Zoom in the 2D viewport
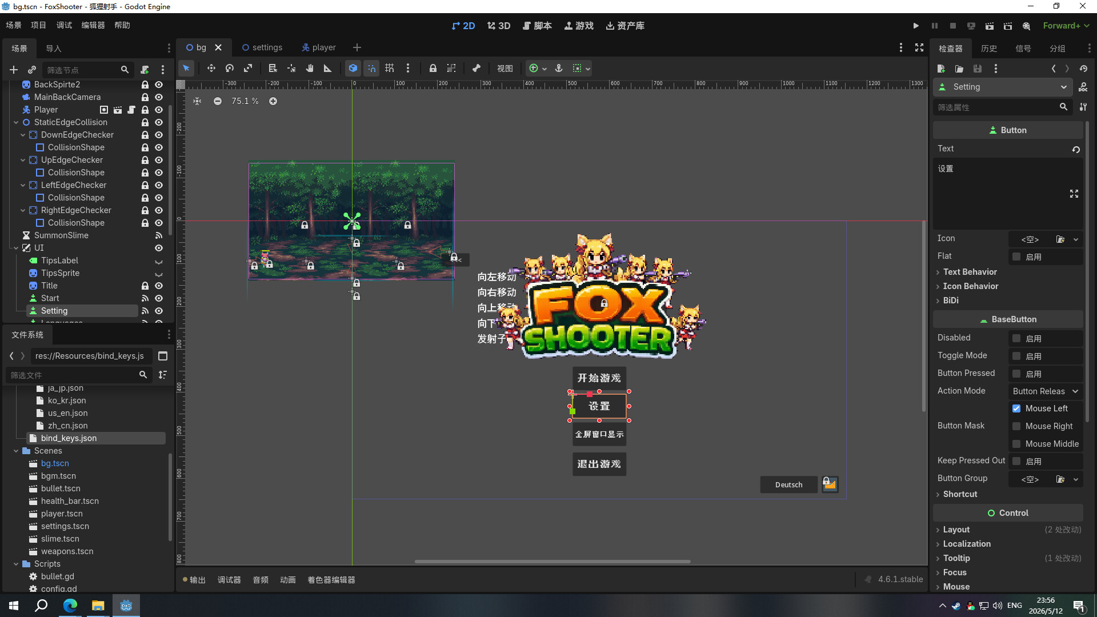This screenshot has width=1097, height=617. (x=273, y=101)
